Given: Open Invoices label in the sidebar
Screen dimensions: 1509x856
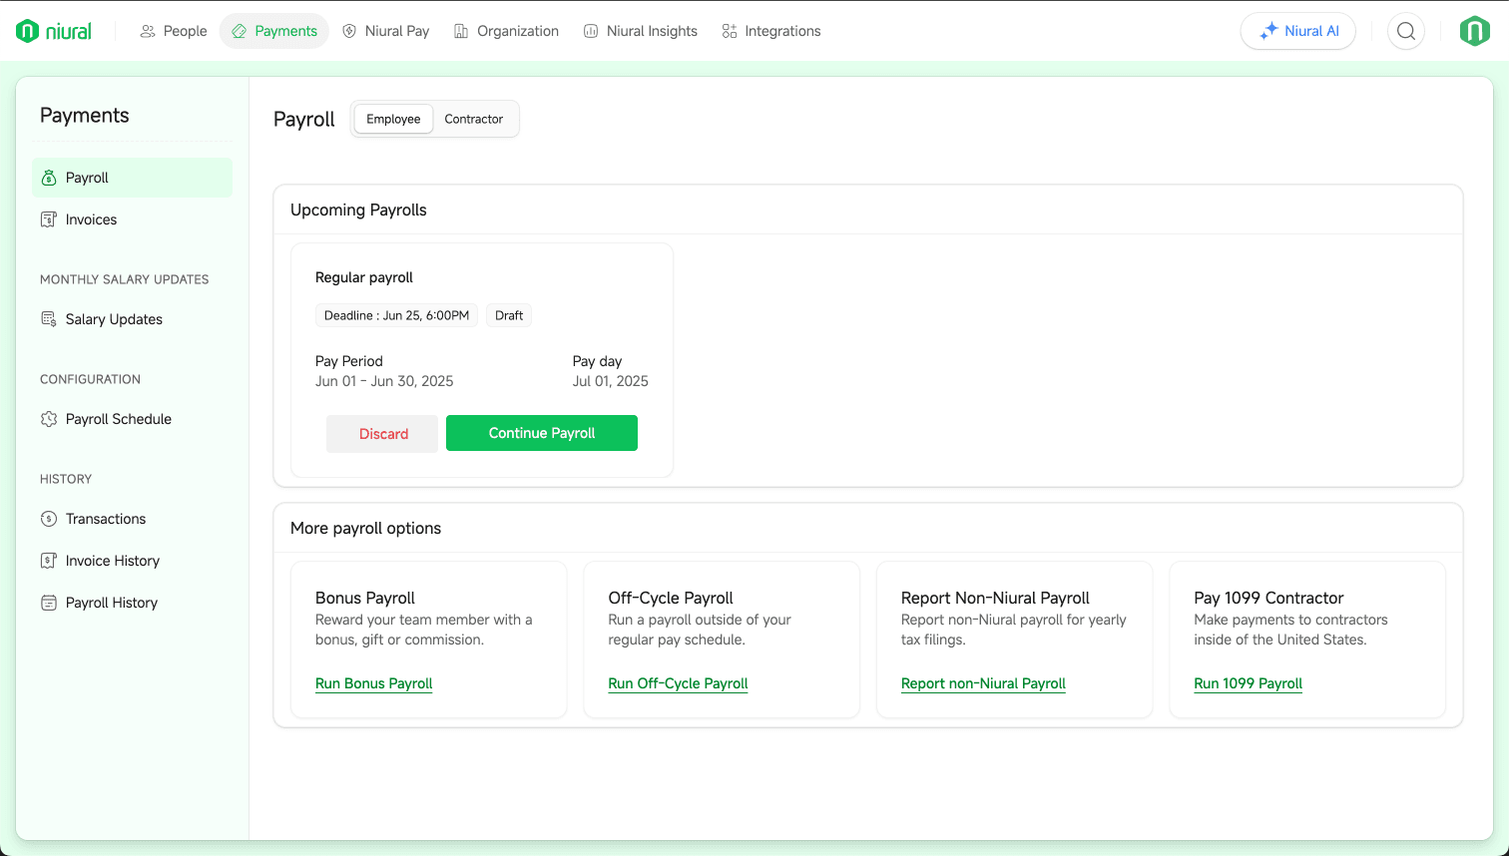Looking at the screenshot, I should point(91,219).
